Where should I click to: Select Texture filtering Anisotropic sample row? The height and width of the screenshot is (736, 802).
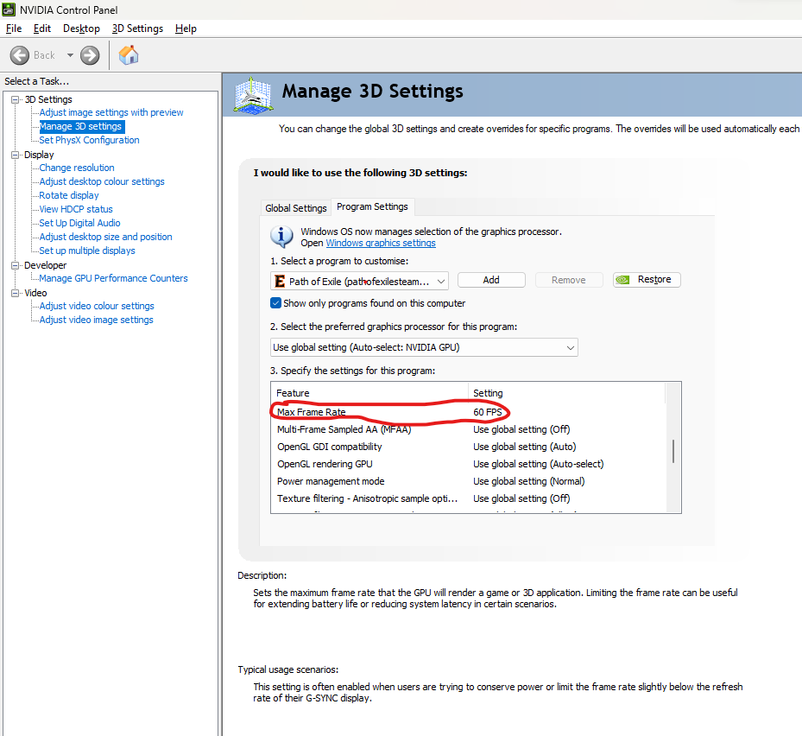coord(468,498)
